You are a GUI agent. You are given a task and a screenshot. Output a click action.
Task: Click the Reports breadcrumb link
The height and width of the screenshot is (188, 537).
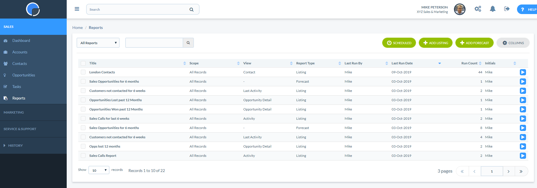[96, 28]
